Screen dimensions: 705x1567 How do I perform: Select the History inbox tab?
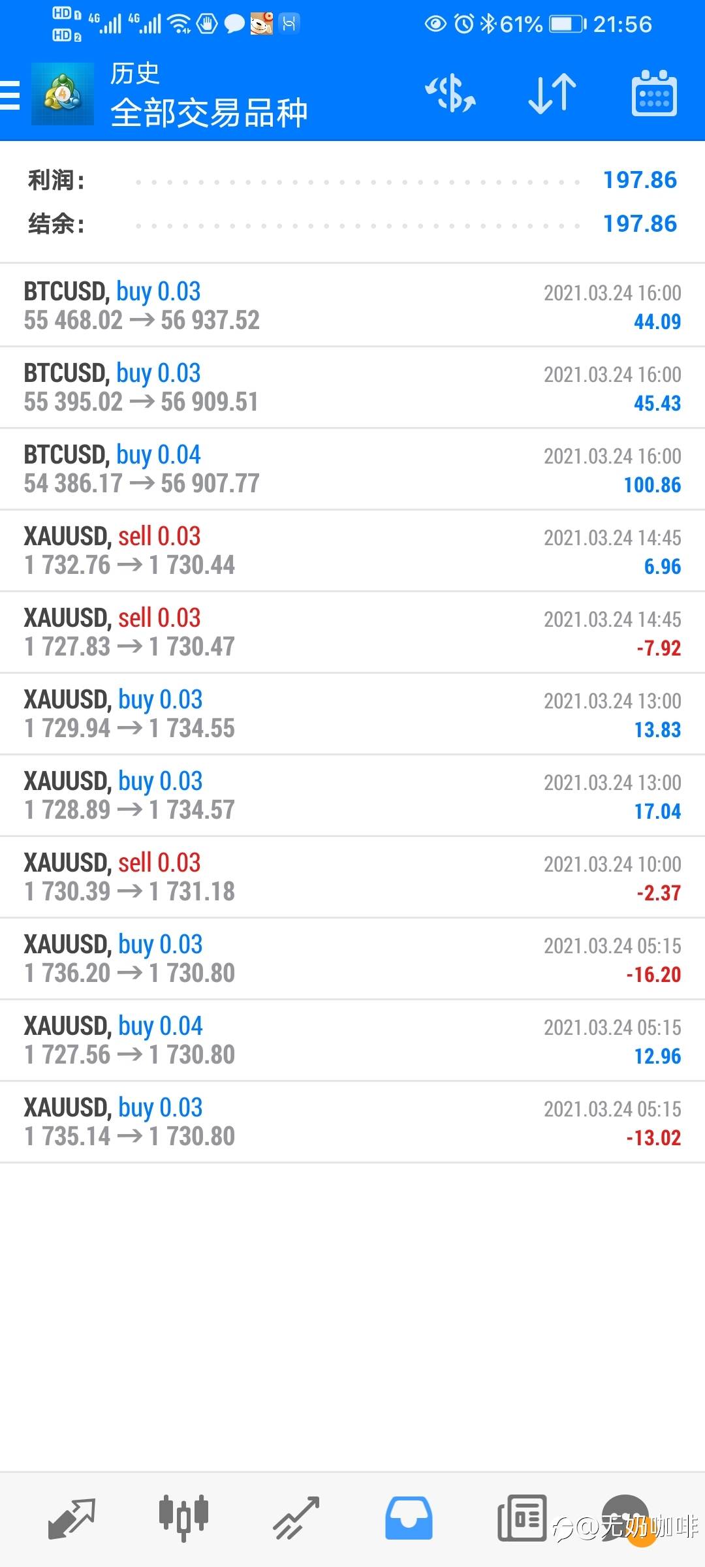(409, 1517)
